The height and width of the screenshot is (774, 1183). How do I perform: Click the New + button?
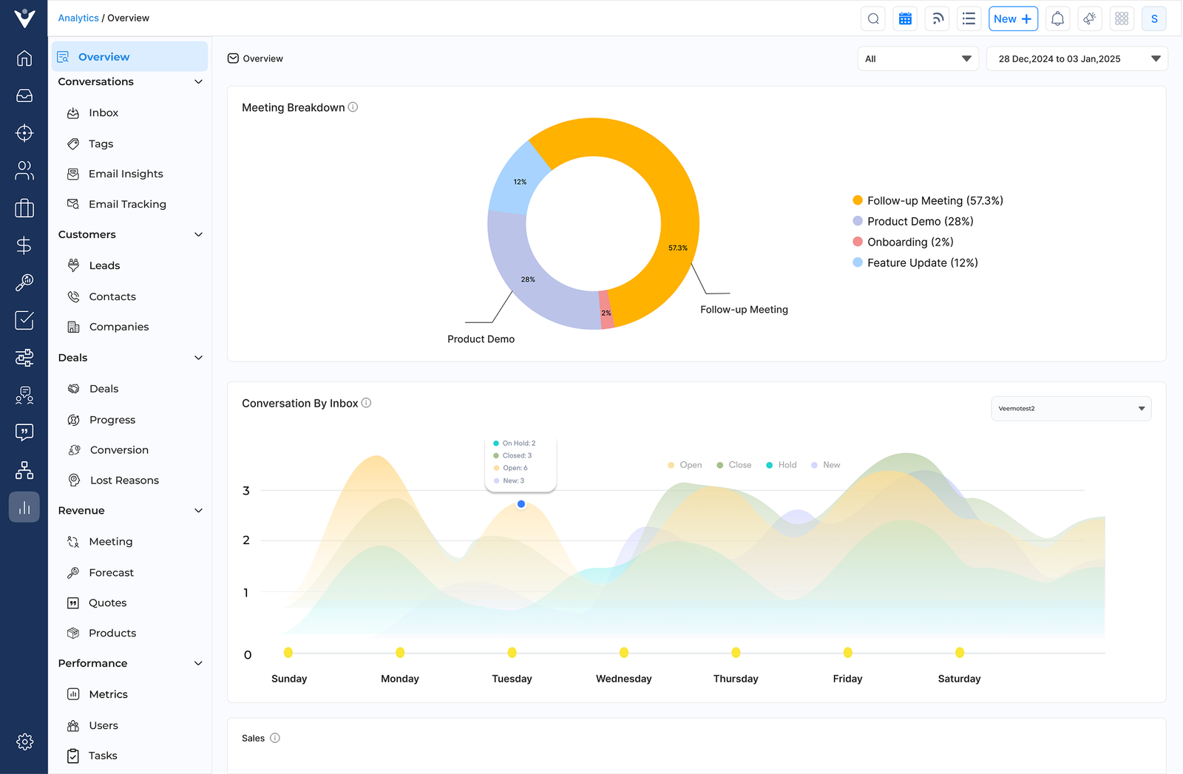click(x=1013, y=18)
